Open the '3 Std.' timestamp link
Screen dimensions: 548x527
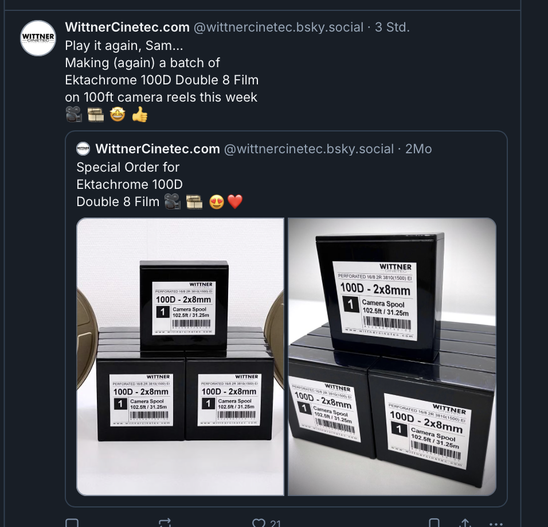[x=392, y=27]
